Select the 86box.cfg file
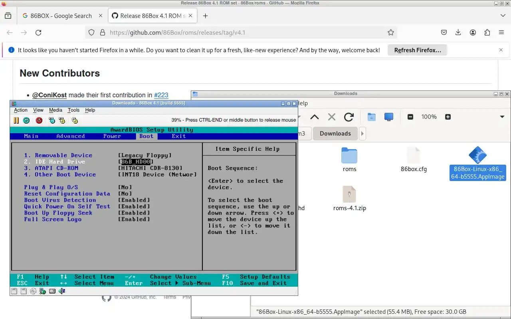 click(414, 159)
